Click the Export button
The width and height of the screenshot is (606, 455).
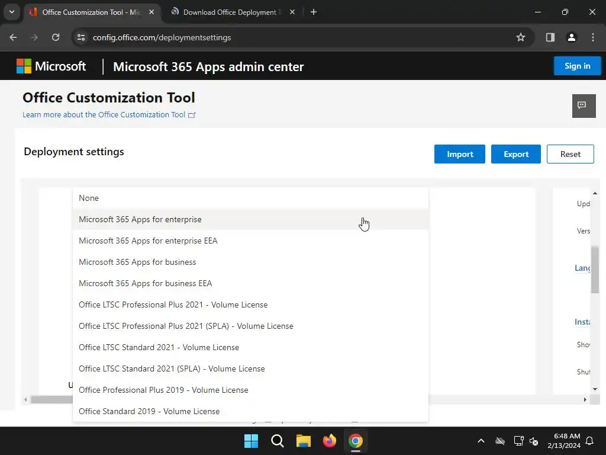pos(515,154)
